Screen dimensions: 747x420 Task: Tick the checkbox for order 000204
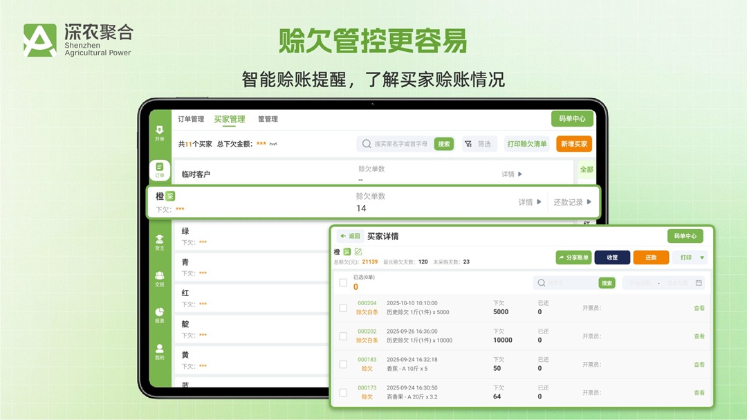(x=342, y=307)
